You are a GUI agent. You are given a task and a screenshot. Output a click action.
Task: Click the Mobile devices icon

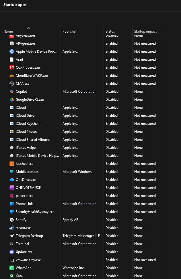point(12,171)
